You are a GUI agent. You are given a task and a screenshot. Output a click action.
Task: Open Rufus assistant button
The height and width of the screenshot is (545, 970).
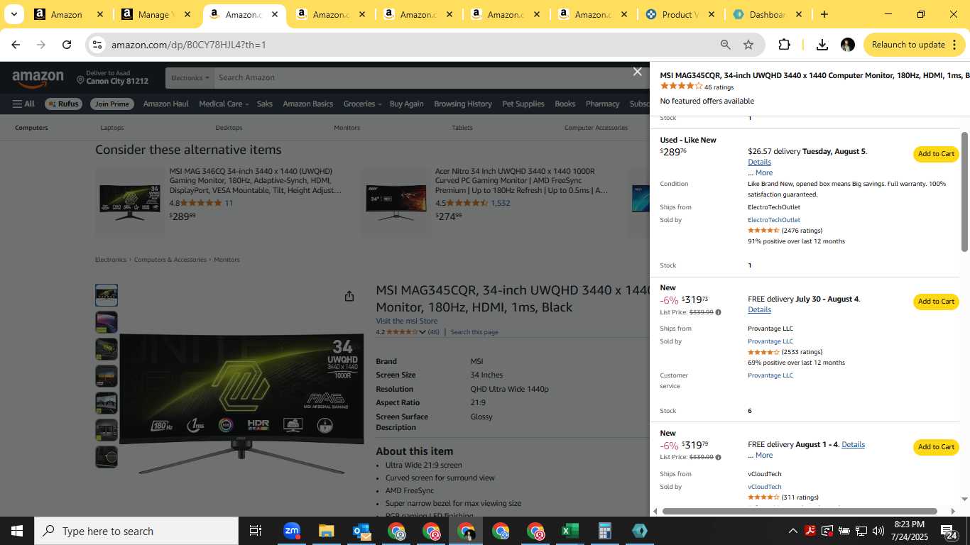63,104
